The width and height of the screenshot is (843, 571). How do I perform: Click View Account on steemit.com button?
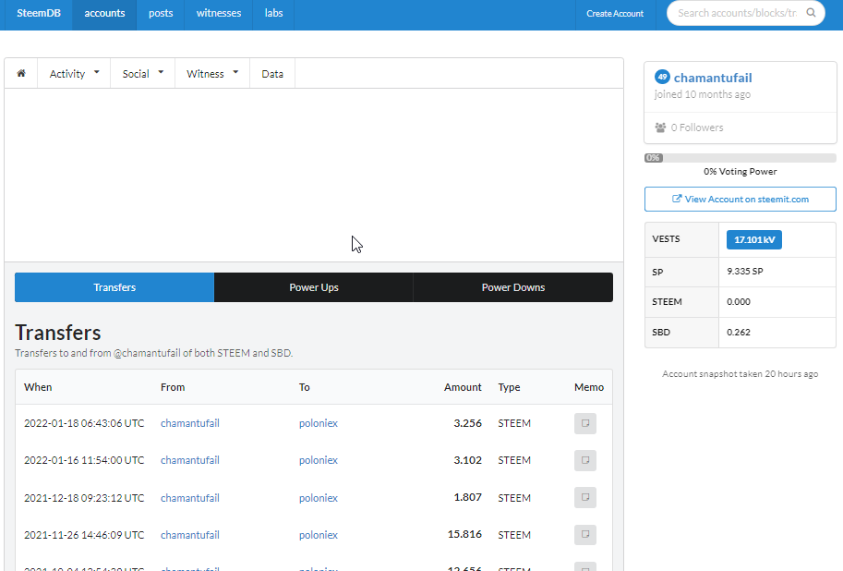coord(741,200)
